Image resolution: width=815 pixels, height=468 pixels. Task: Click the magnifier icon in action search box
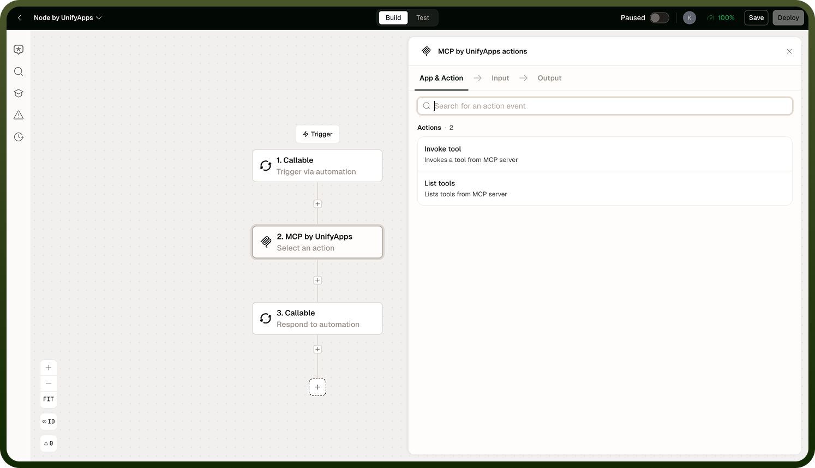coord(427,106)
